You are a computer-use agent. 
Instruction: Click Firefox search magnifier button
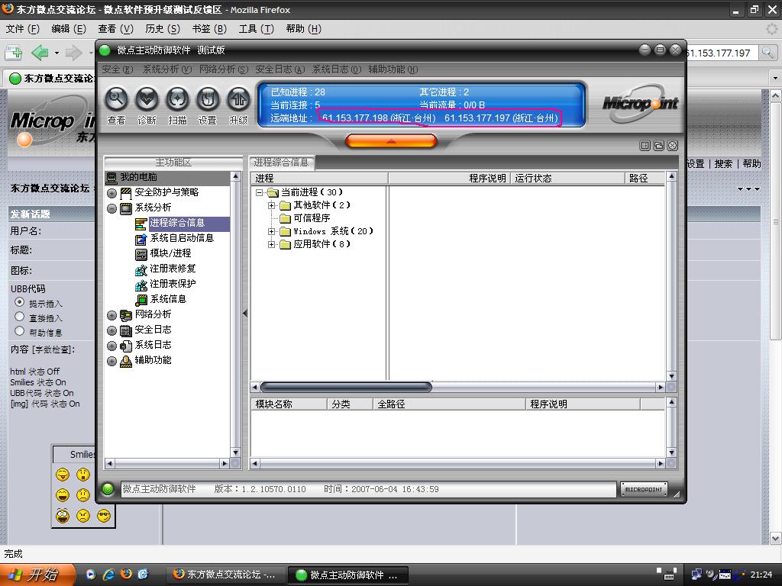pyautogui.click(x=768, y=53)
